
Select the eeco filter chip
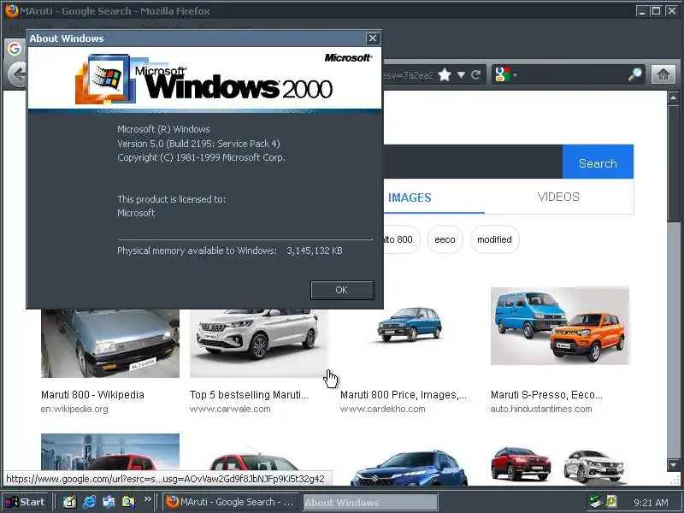point(445,239)
